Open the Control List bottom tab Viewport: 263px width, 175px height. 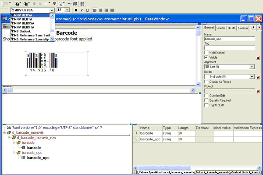tap(245, 172)
